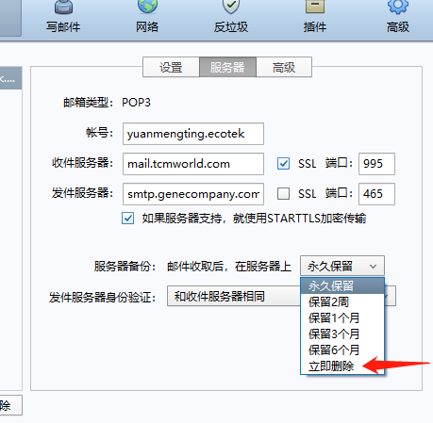Select 立即删除 from the dropdown list
The image size is (433, 423).
click(x=331, y=366)
